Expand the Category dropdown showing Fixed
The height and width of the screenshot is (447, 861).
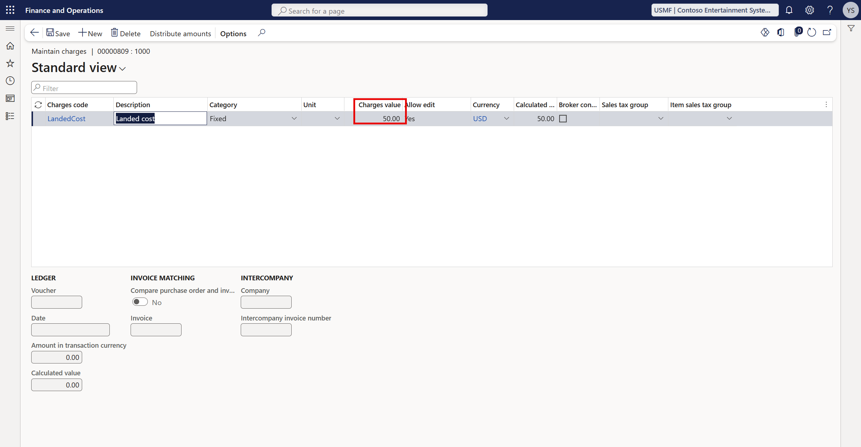(294, 119)
